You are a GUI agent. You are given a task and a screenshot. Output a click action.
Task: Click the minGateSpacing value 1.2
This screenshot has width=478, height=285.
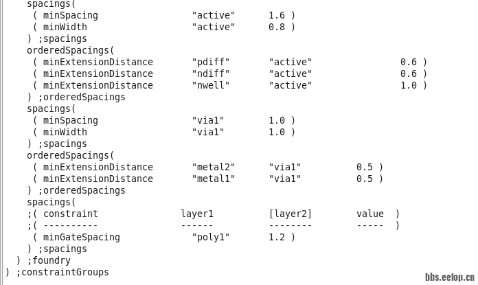pyautogui.click(x=277, y=237)
